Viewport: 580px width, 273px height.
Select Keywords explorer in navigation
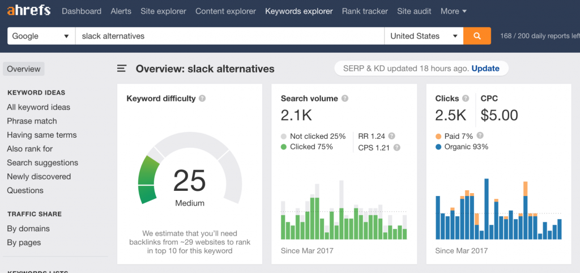point(299,11)
